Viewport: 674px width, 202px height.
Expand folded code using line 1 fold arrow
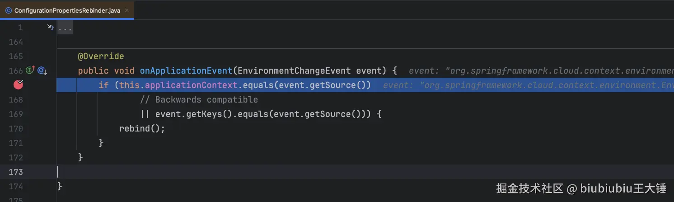pyautogui.click(x=51, y=28)
